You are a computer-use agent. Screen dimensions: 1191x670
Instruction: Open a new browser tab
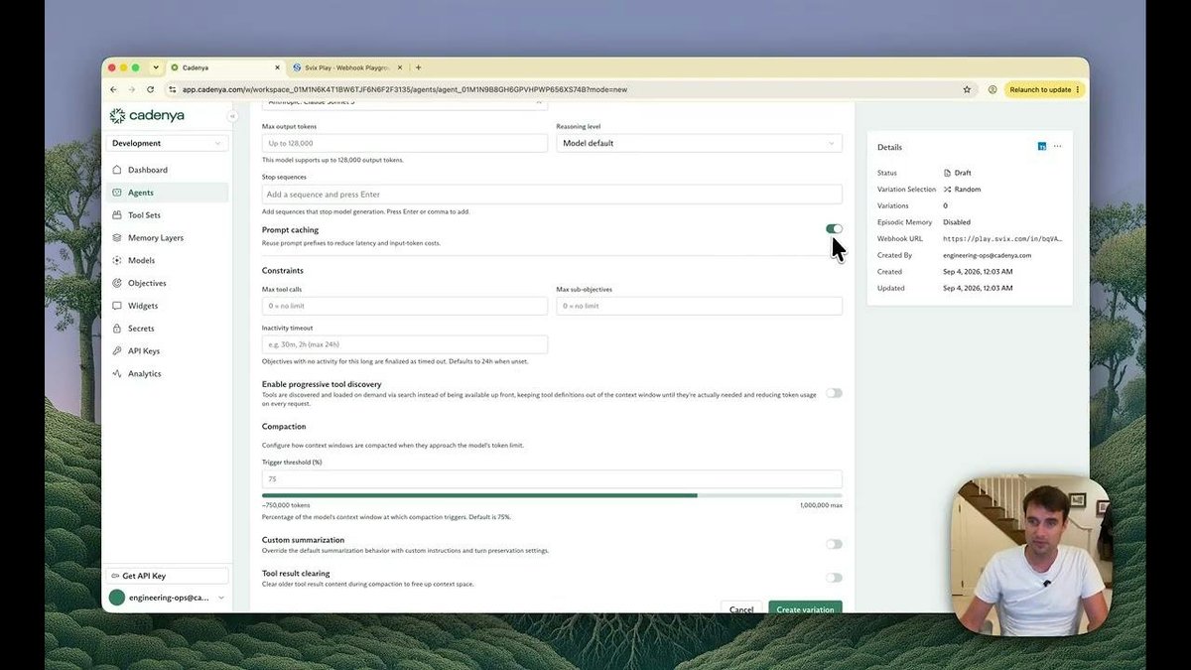419,67
